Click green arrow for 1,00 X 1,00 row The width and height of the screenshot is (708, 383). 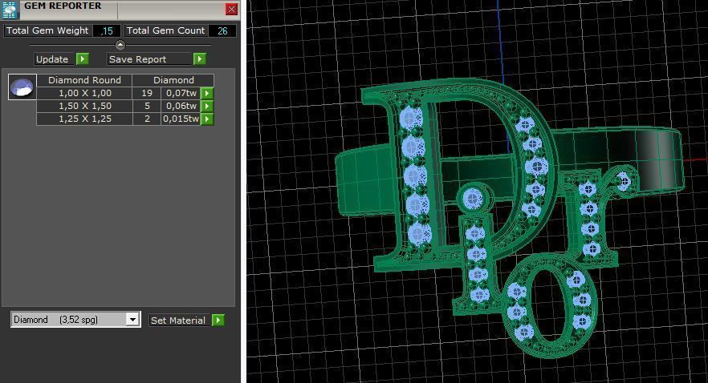click(x=207, y=93)
